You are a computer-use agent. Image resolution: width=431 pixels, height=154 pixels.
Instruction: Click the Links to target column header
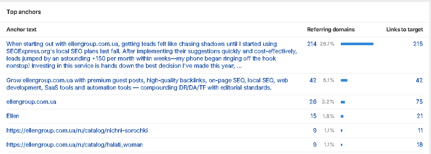[405, 30]
